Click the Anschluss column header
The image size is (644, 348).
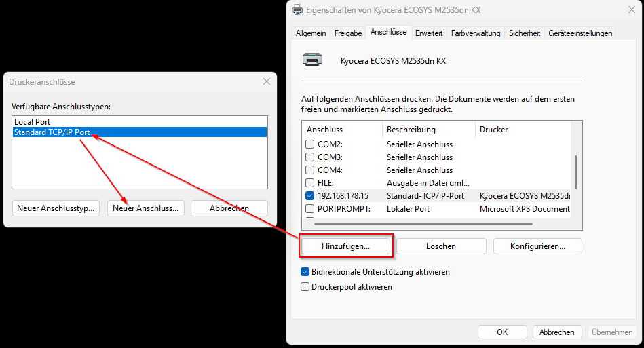(x=324, y=130)
